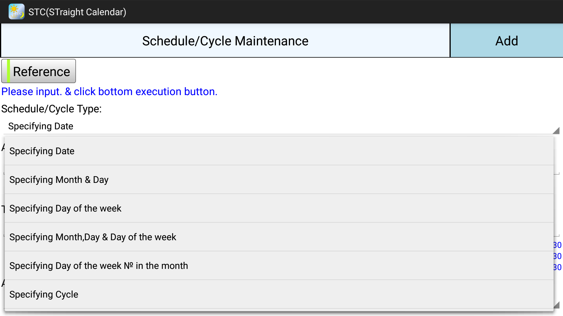
Task: Click the 'Schedule/Cycle Type:' label
Action: (x=52, y=109)
